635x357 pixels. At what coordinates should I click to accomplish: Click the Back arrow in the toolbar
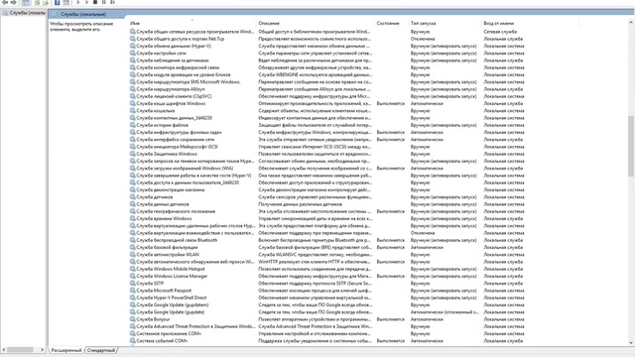[x=5, y=2]
